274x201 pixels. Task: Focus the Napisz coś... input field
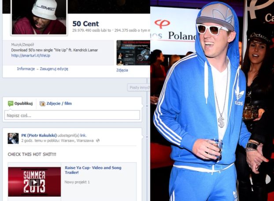click(x=72, y=115)
